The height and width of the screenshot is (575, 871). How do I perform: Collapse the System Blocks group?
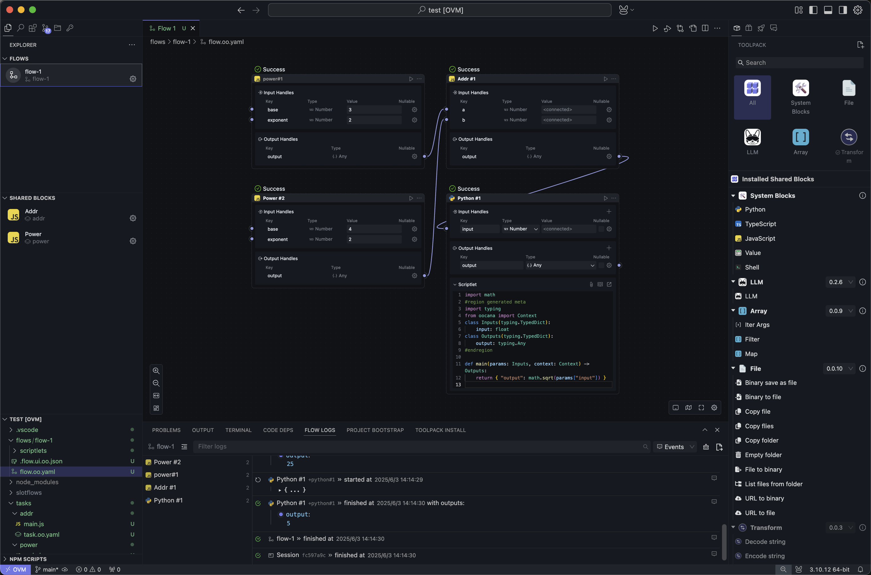733,196
